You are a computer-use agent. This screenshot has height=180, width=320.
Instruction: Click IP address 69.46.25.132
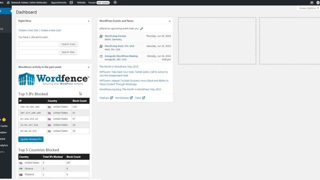28,131
